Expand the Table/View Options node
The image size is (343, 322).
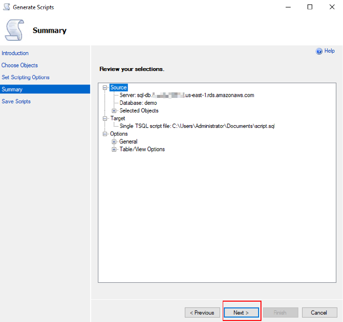114,150
